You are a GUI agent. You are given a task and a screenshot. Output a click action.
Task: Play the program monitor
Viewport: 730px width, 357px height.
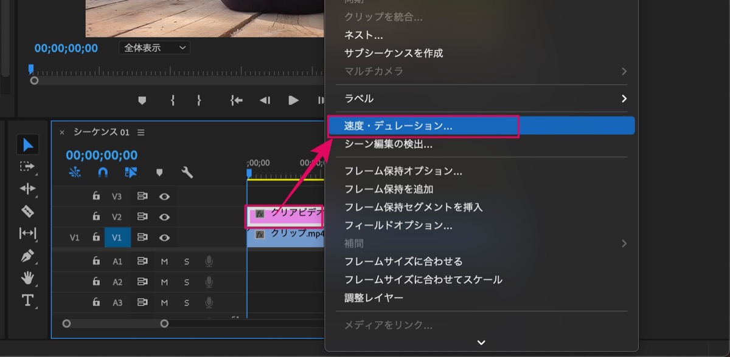click(x=293, y=101)
